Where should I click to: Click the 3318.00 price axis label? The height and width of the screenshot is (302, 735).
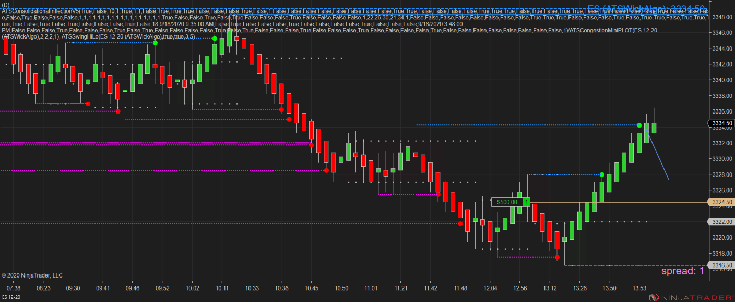coord(723,253)
